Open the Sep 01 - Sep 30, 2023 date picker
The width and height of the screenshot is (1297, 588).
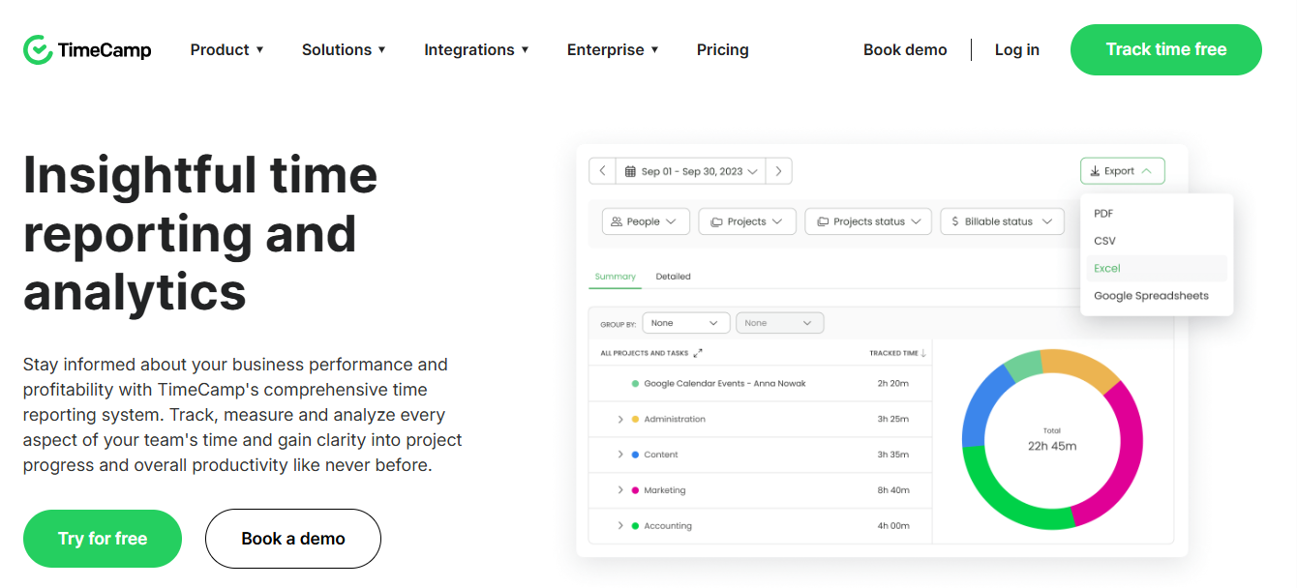(691, 171)
